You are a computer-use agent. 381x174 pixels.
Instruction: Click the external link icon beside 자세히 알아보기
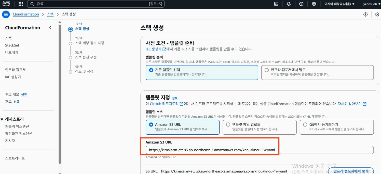pos(364,104)
